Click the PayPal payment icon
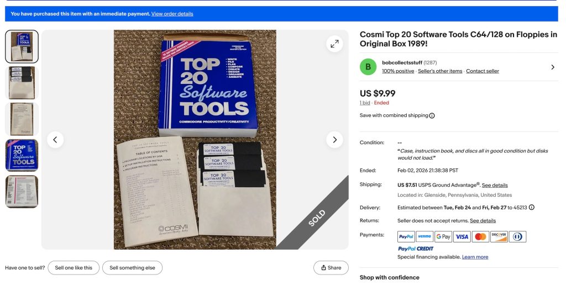This screenshot has height=285, width=566. pyautogui.click(x=406, y=236)
